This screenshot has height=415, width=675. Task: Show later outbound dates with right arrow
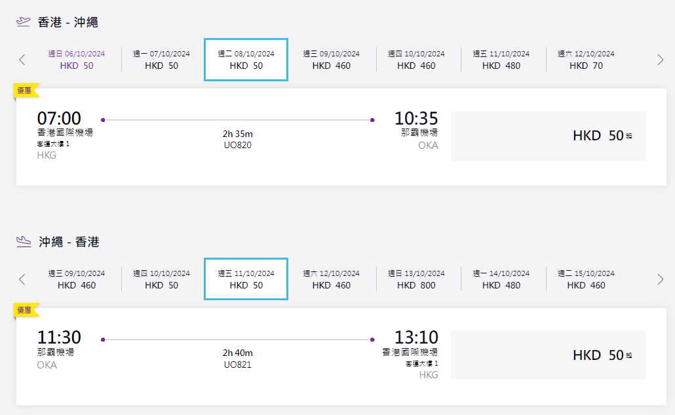(x=660, y=60)
